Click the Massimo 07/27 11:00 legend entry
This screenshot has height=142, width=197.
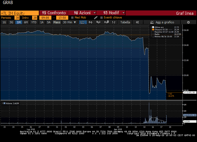164,32
